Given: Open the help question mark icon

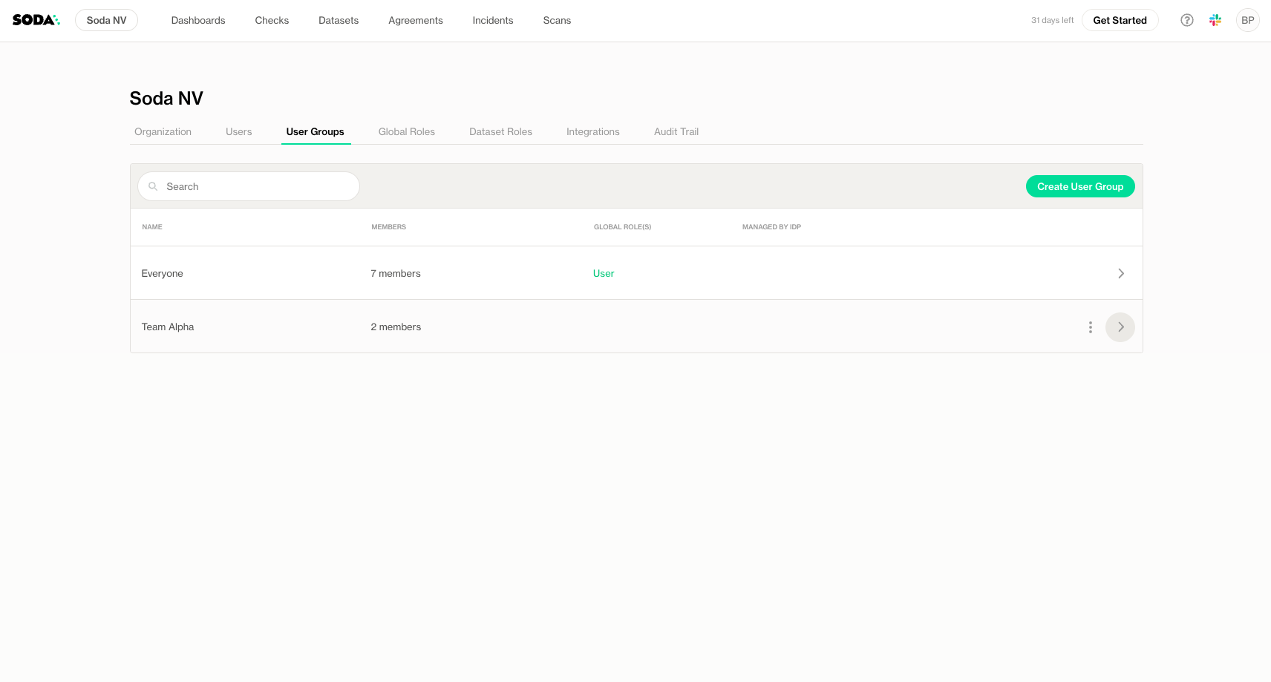Looking at the screenshot, I should [x=1186, y=20].
